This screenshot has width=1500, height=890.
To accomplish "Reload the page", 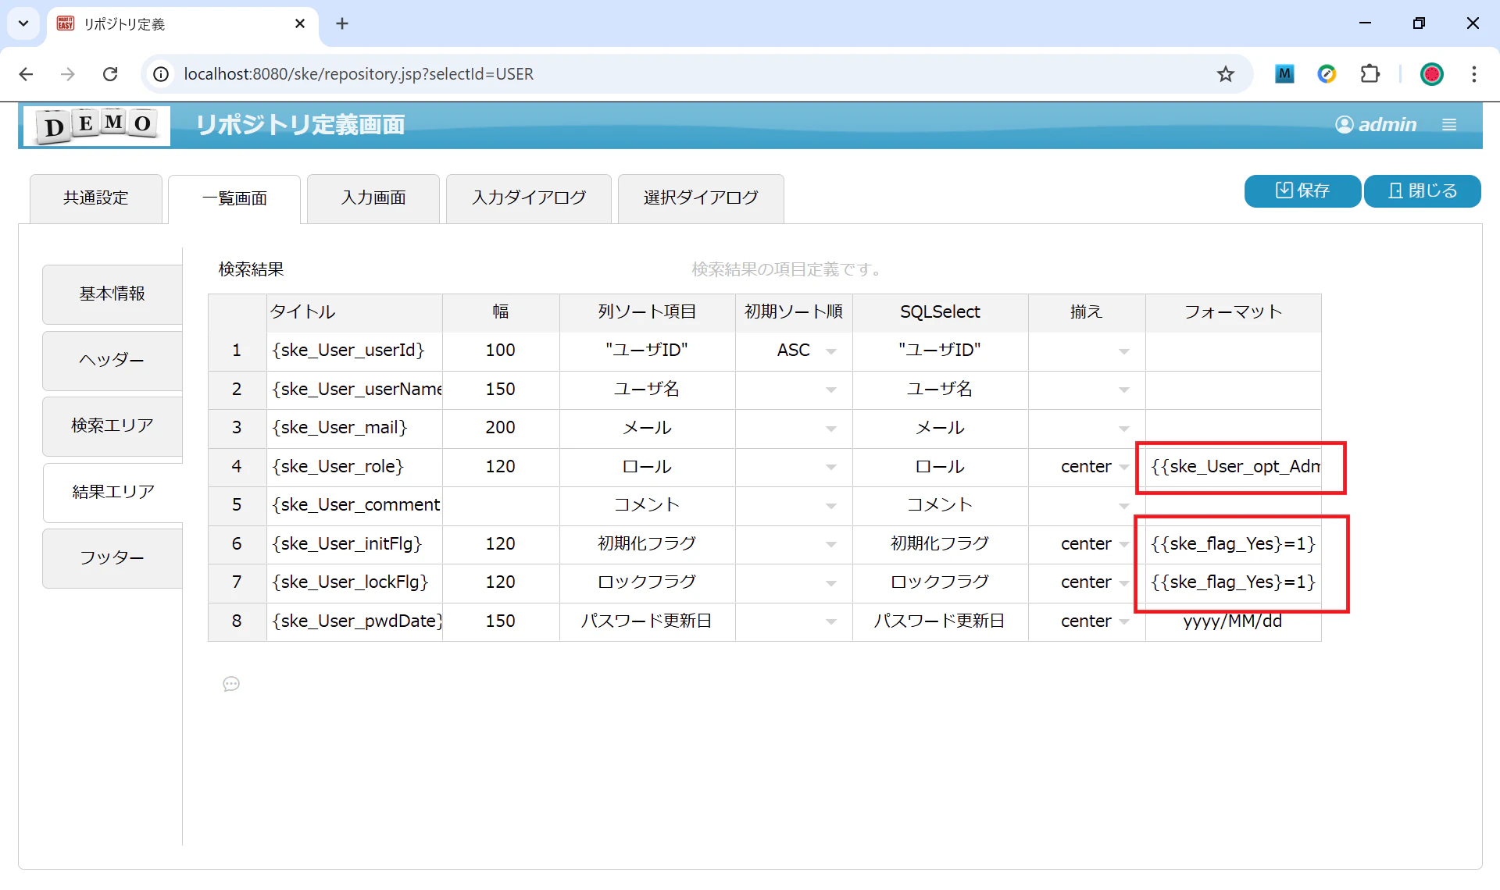I will 110,74.
